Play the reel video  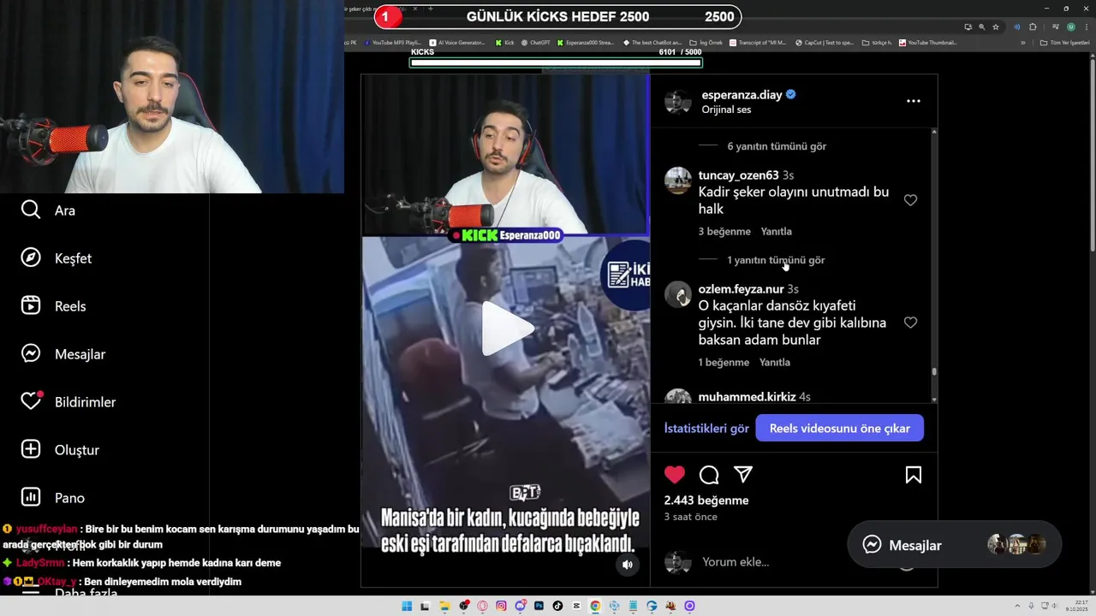click(x=506, y=329)
